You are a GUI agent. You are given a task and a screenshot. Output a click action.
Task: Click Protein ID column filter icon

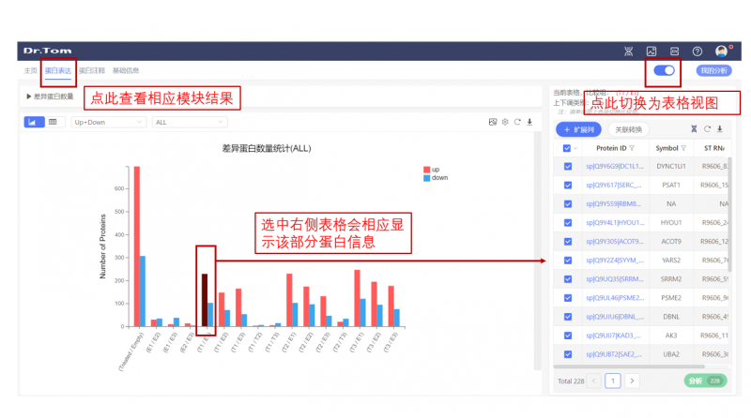(x=632, y=148)
